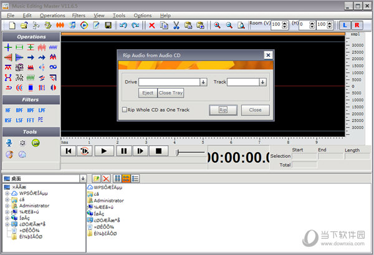The height and width of the screenshot is (255, 374).
Task: Click the Room (V) stepper arrows
Action: [x=285, y=25]
